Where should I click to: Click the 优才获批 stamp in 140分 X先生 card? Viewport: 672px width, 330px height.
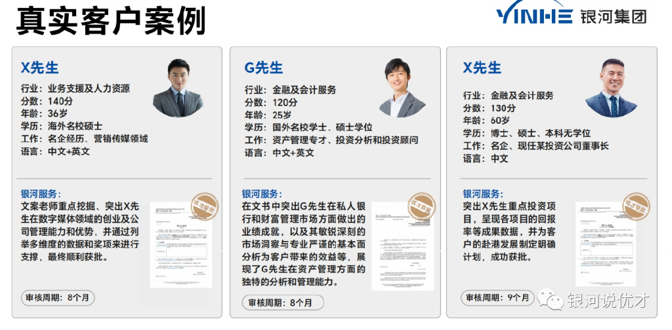205,207
